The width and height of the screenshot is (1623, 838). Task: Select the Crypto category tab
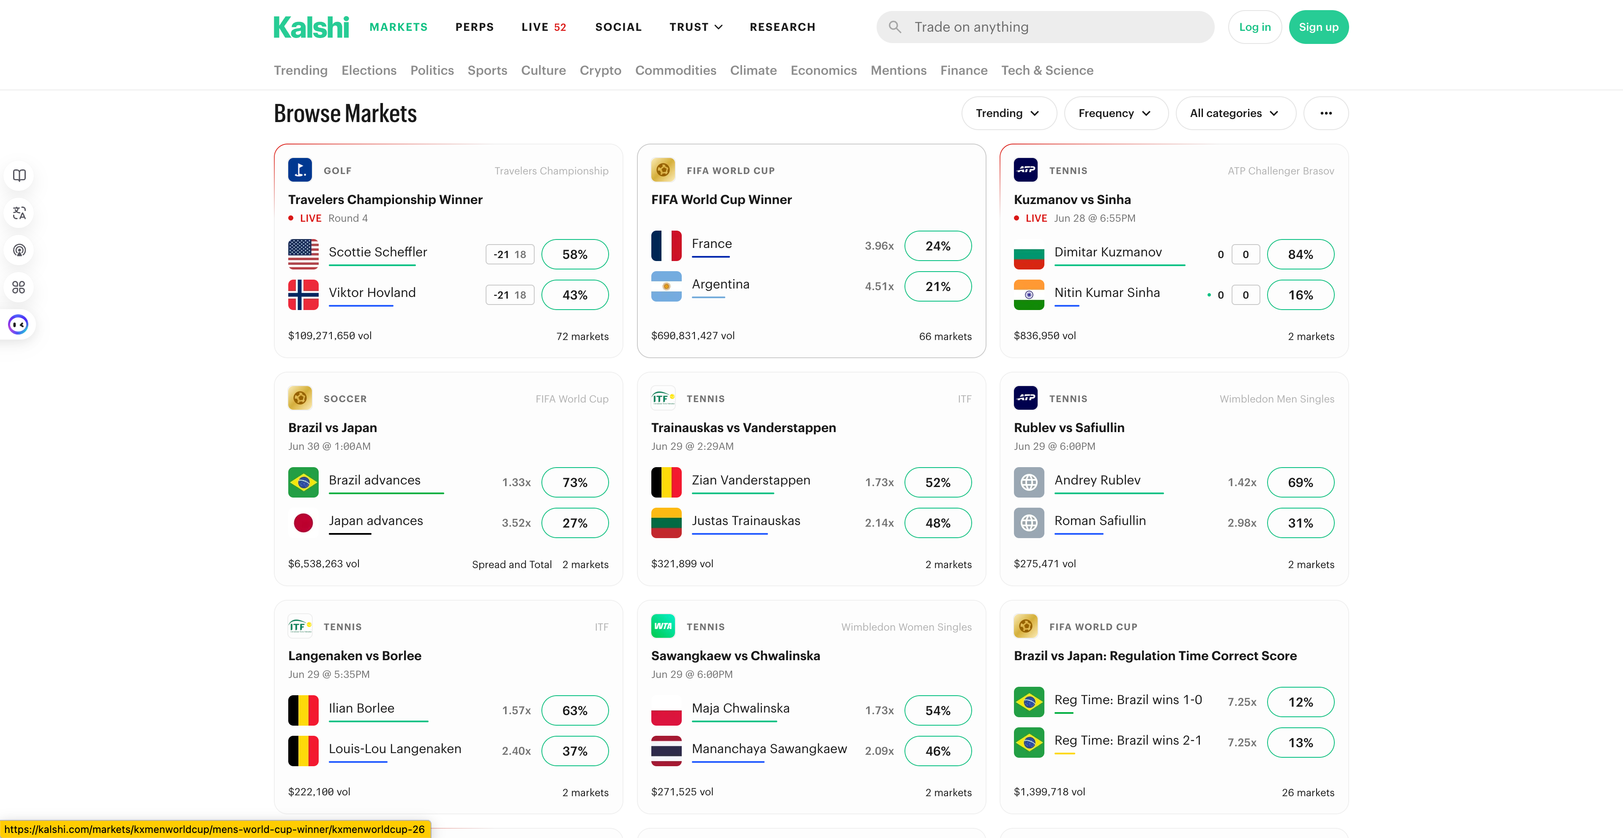[x=600, y=71]
